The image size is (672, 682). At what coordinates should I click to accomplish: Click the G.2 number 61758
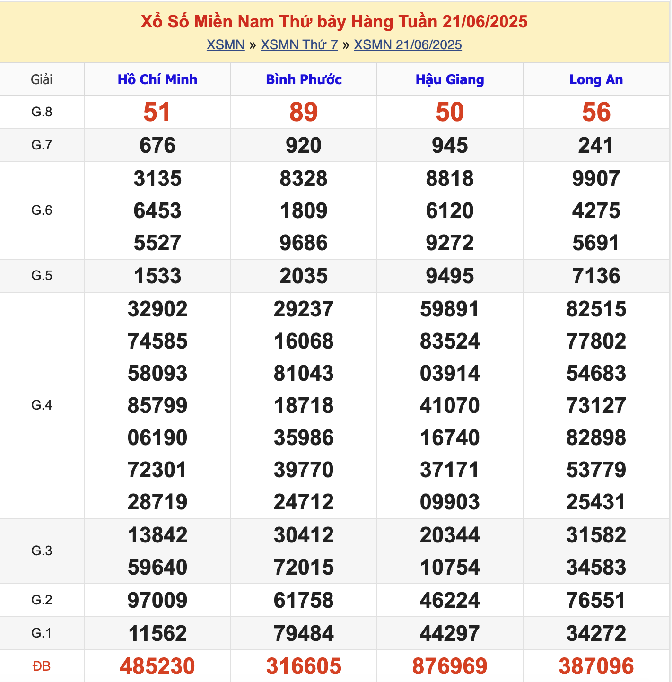(304, 601)
